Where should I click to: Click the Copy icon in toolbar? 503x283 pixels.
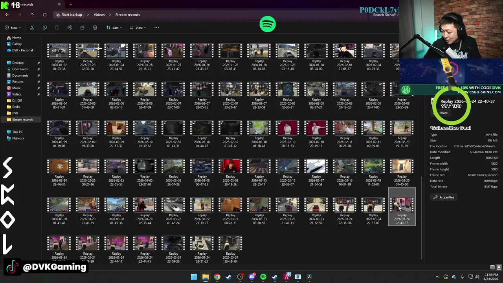[45, 28]
